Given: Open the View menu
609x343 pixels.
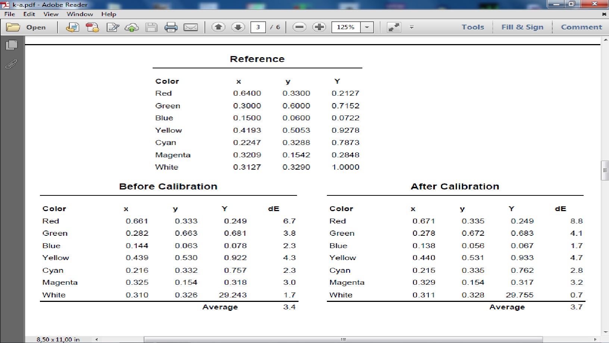Looking at the screenshot, I should tap(51, 14).
